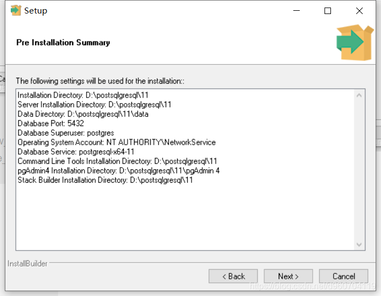381x296 pixels.
Task: Click the box-and-arrow installer logo
Action: tap(354, 42)
